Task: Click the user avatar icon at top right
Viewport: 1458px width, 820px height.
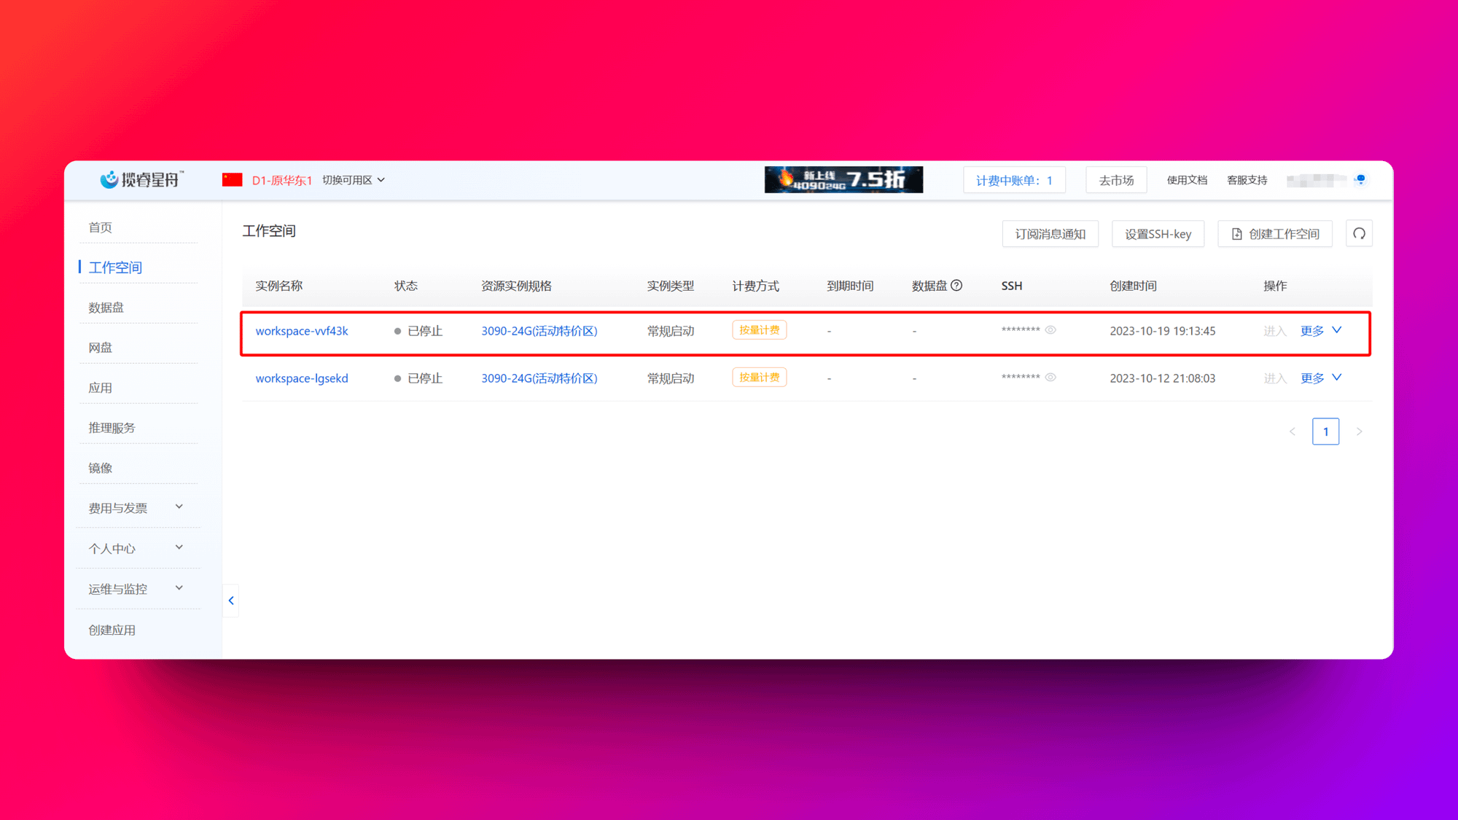Action: click(1360, 179)
